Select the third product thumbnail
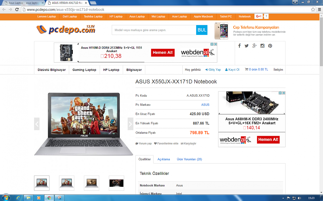Screen dimensions: 323x201 (x=92, y=183)
